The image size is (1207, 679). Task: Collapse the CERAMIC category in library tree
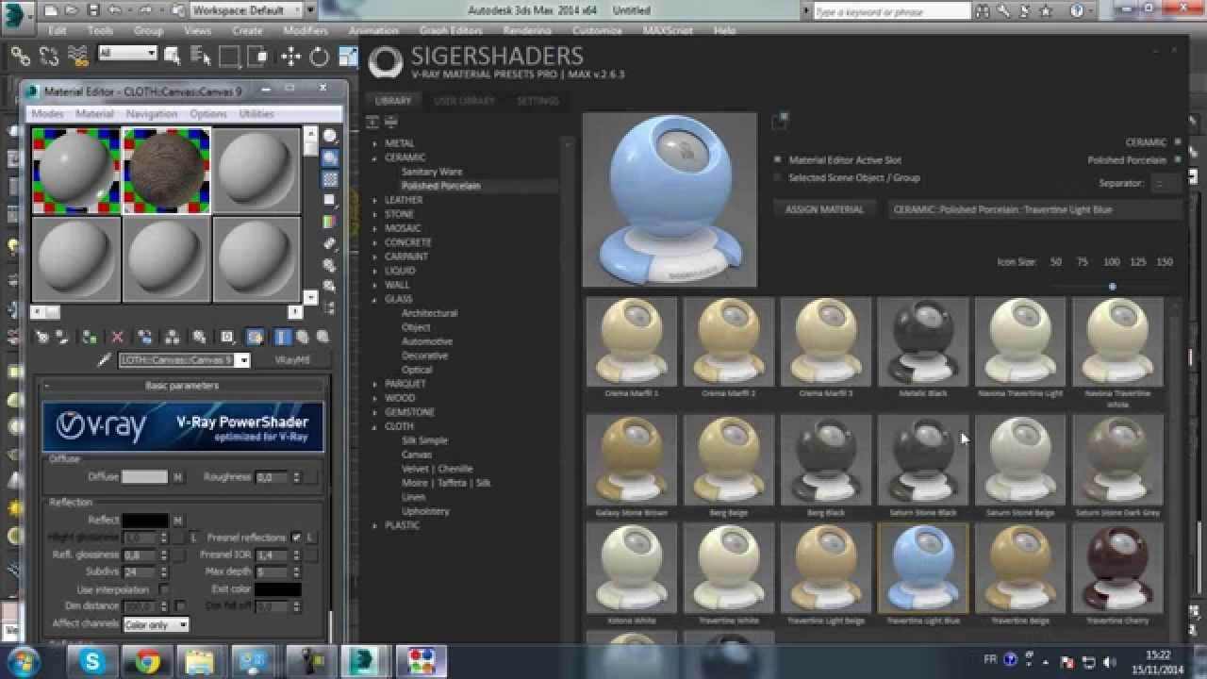point(374,157)
